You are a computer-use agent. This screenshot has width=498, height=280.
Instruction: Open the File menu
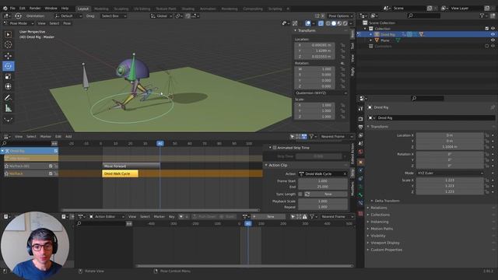click(12, 9)
